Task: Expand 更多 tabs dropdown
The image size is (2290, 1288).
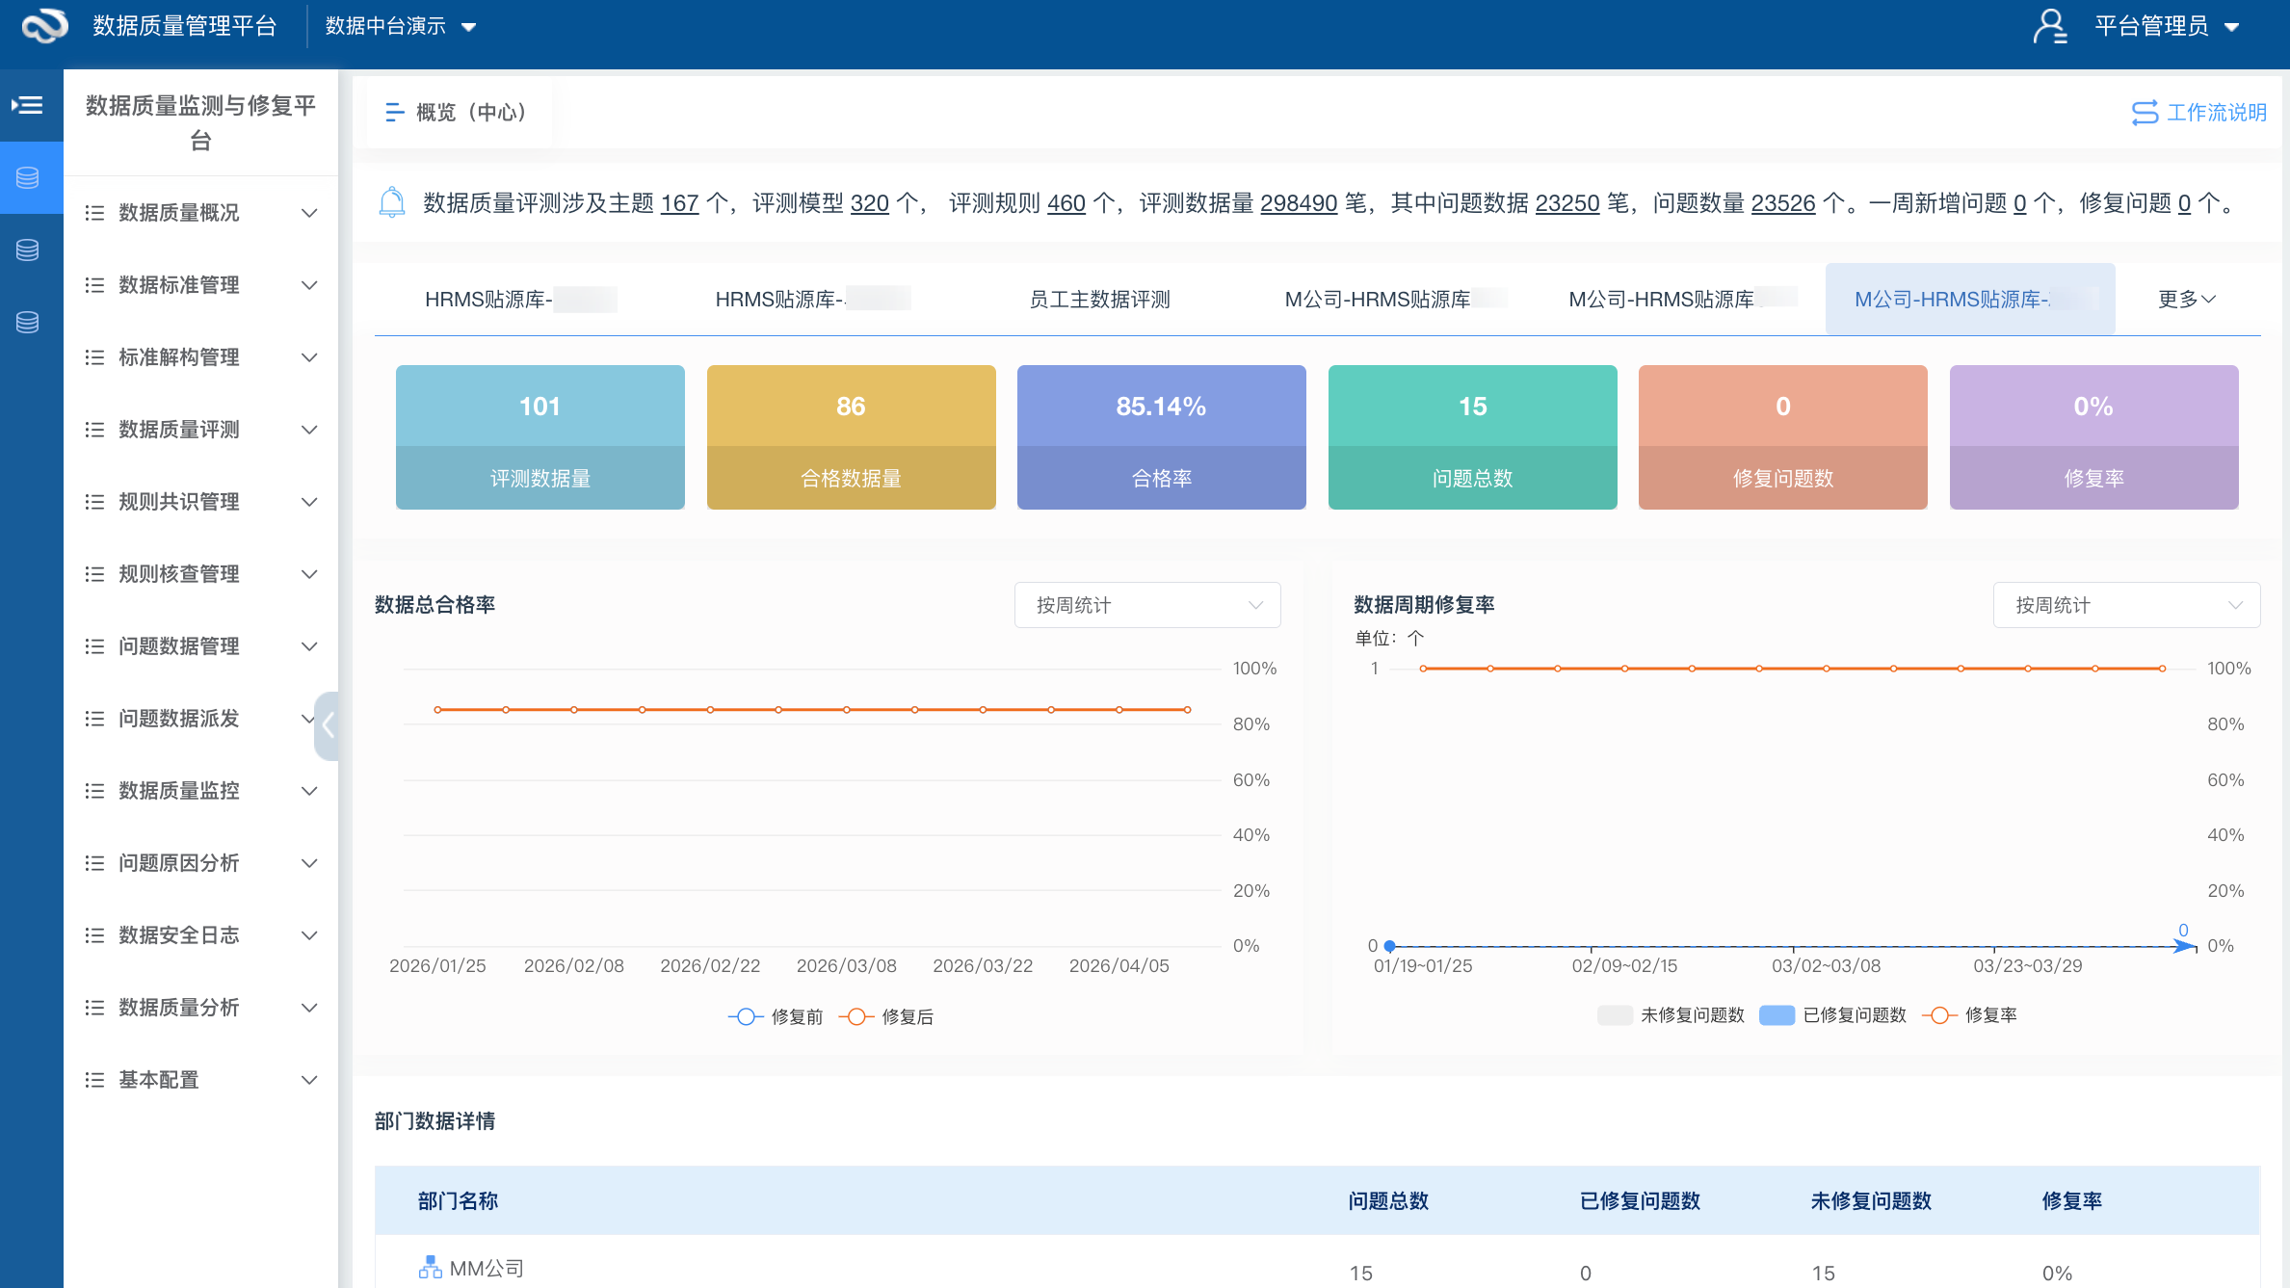Action: pyautogui.click(x=2186, y=300)
